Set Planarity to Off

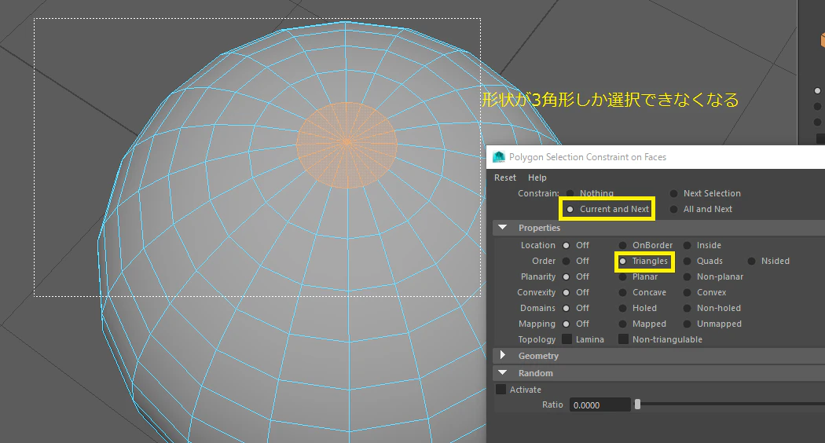point(566,276)
